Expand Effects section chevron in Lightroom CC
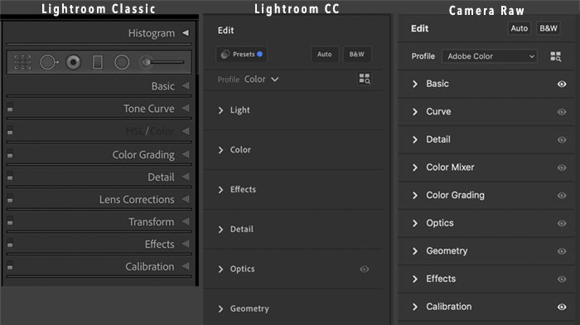The height and width of the screenshot is (325, 580). click(x=221, y=190)
